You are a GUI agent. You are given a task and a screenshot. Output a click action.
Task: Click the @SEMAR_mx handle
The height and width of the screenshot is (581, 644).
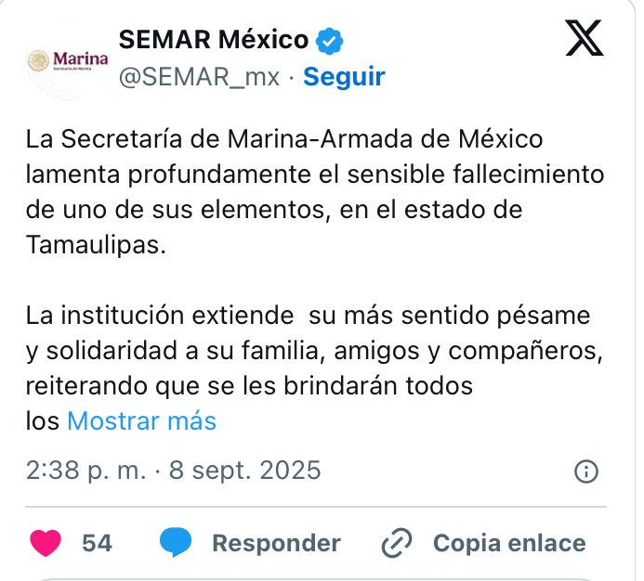(199, 77)
